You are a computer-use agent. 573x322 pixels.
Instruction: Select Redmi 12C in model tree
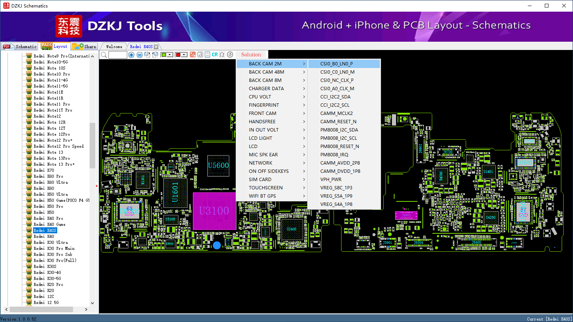coord(44,296)
